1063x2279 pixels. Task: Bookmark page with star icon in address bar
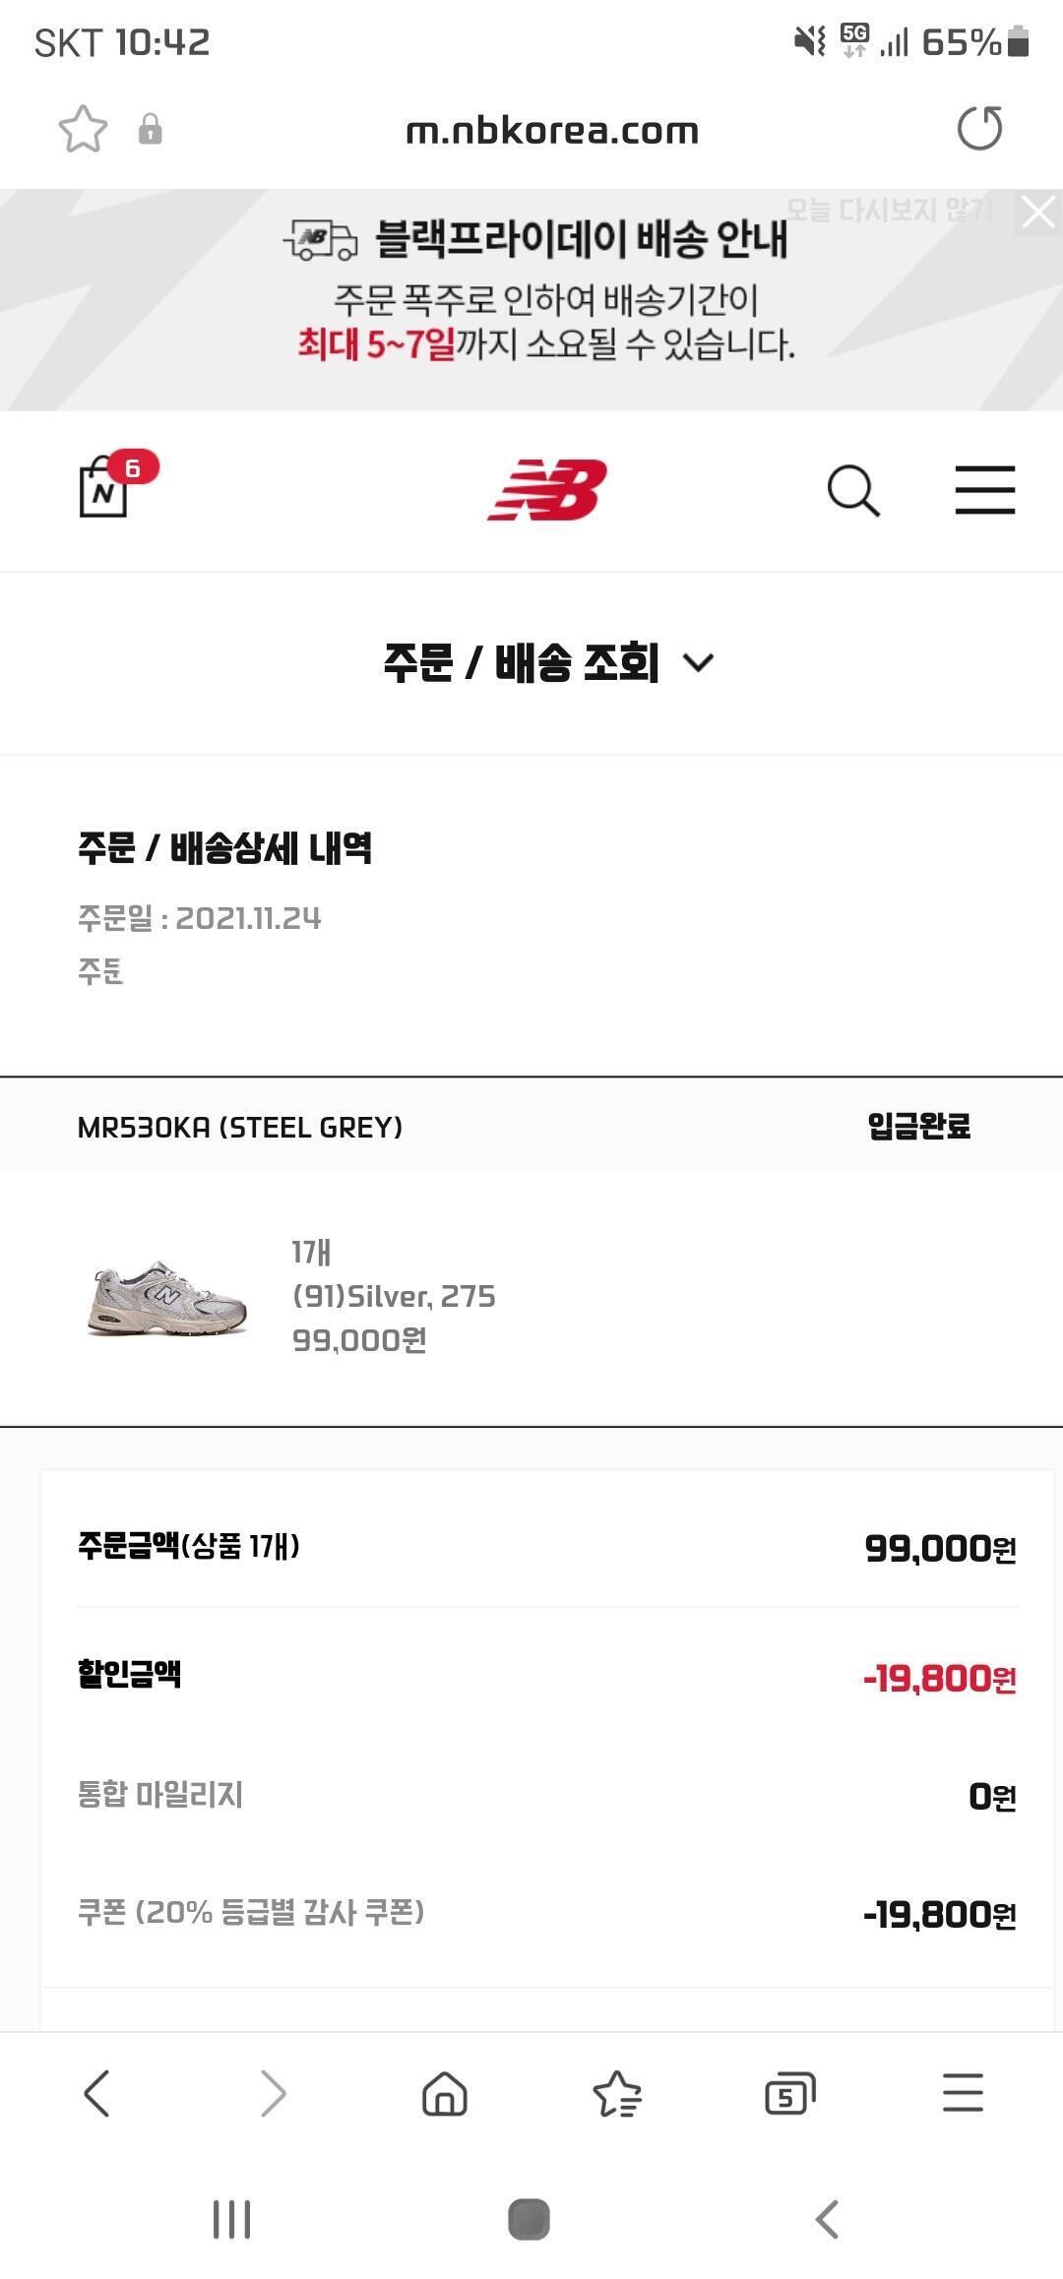83,130
